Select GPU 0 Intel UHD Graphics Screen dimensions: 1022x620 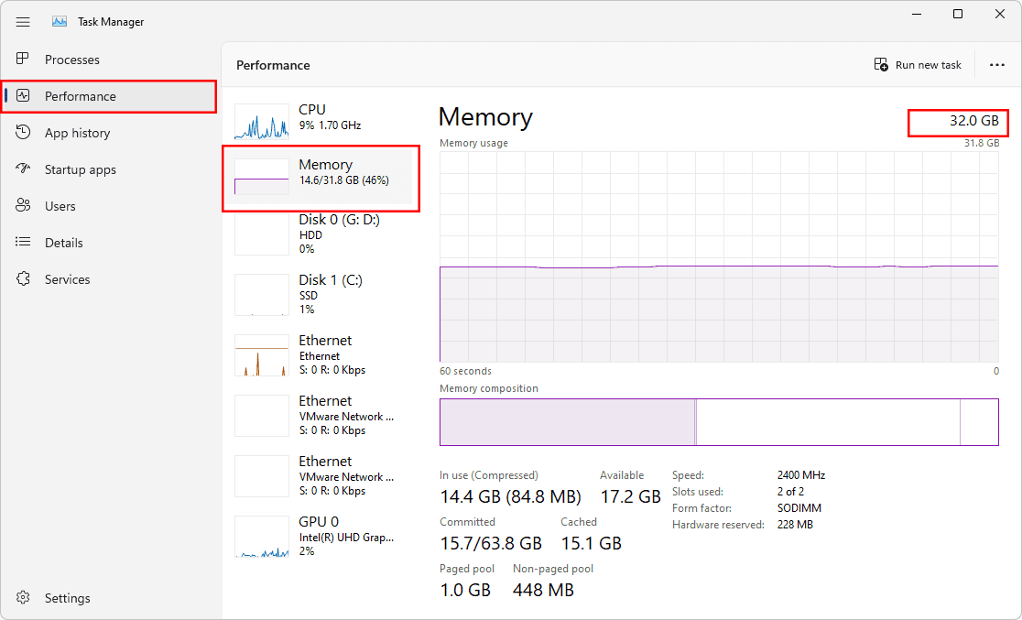tap(321, 536)
